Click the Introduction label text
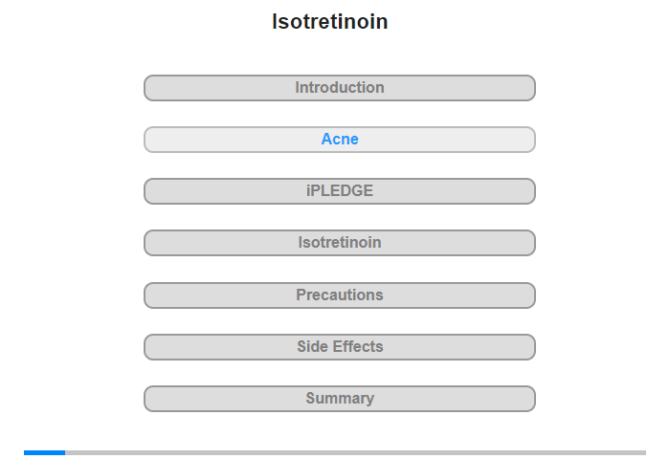670x459 pixels. click(340, 88)
